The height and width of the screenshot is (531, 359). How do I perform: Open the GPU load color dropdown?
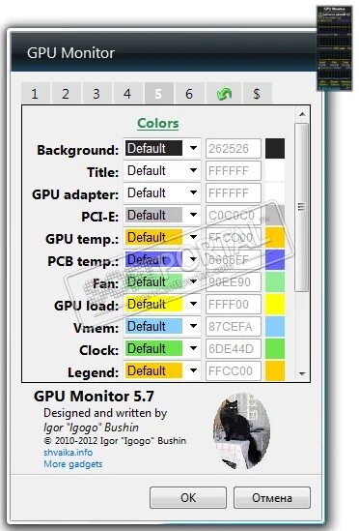162,304
